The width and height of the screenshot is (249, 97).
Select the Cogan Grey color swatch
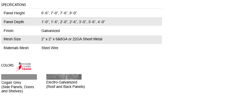[19, 77]
